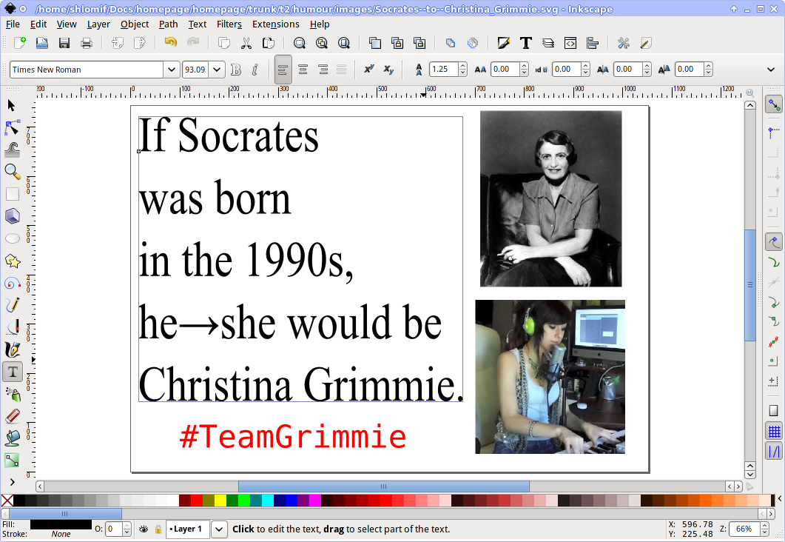
Task: Click the vertical scrollbar up arrow
Action: point(750,105)
